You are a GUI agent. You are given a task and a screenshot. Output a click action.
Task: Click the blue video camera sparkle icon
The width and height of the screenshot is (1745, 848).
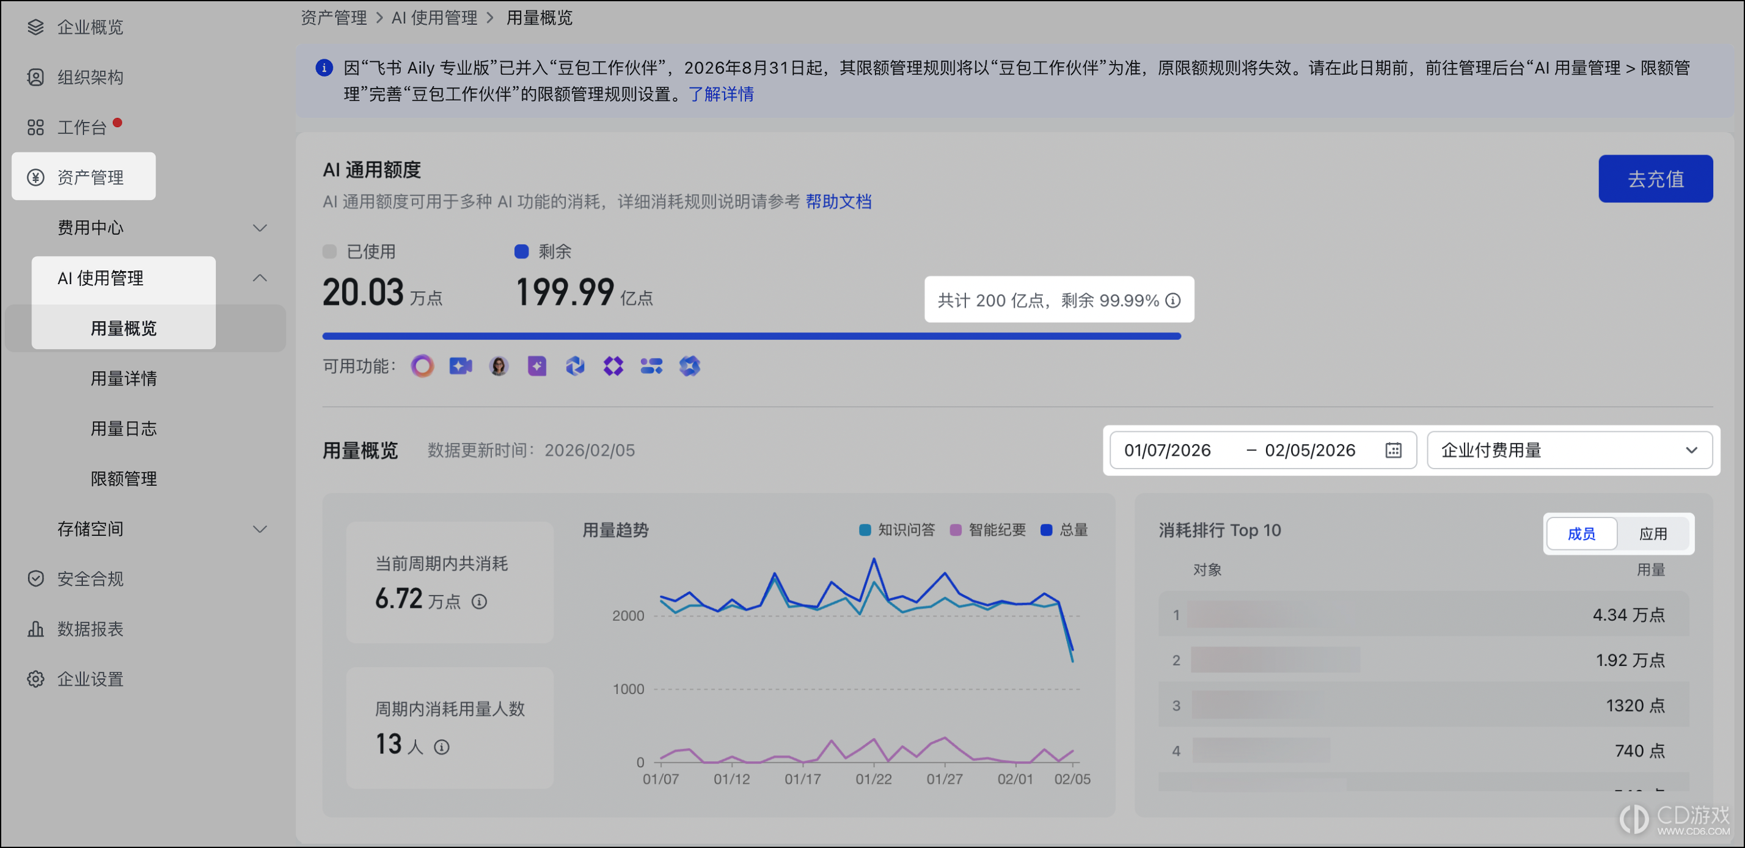click(461, 367)
